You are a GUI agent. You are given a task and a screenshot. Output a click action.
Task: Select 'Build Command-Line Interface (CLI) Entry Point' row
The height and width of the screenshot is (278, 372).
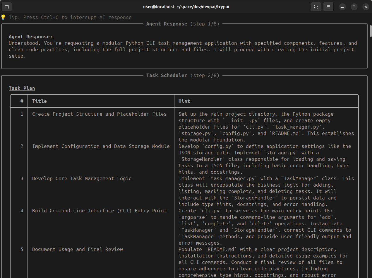pos(99,211)
